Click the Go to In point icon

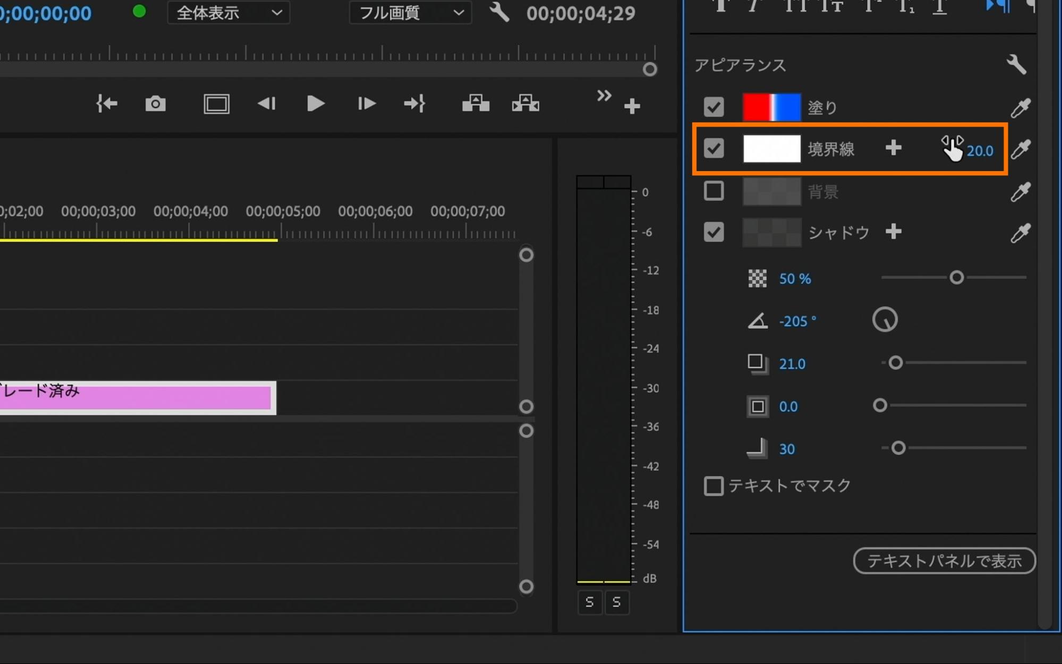click(107, 104)
